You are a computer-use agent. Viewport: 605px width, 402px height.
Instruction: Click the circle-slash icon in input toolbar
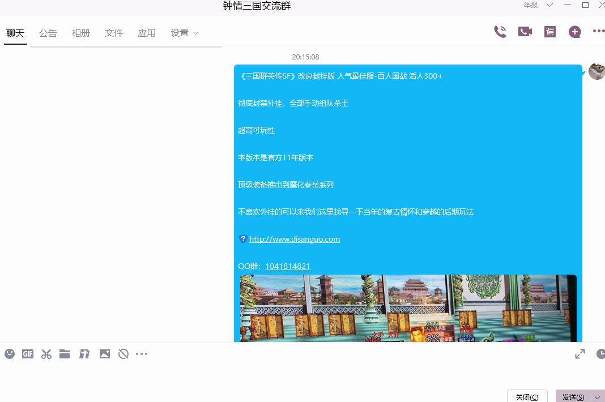tap(123, 354)
